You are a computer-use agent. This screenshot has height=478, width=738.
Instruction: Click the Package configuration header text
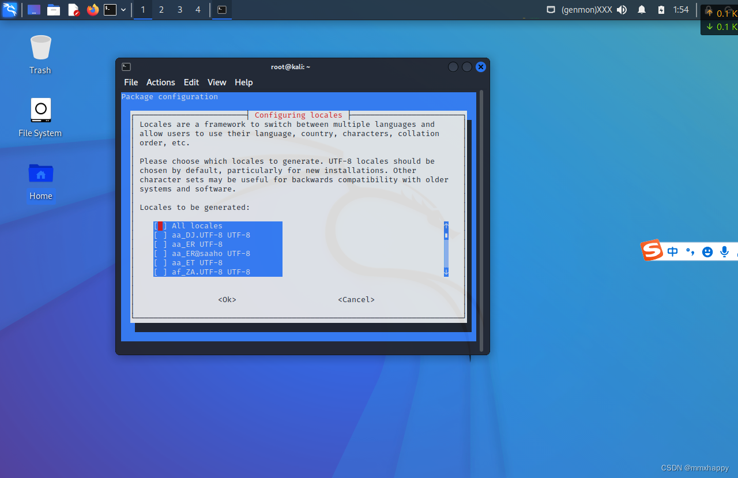pyautogui.click(x=170, y=97)
